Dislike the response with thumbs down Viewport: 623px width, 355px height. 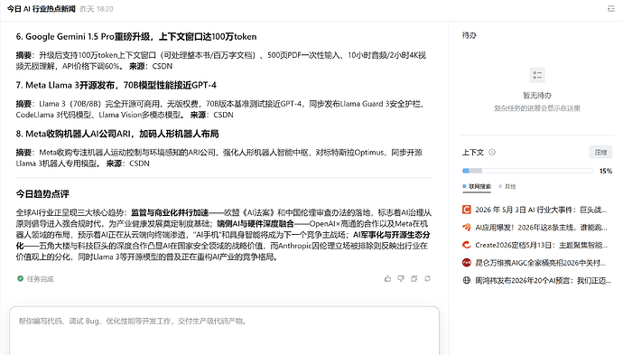pyautogui.click(x=401, y=279)
